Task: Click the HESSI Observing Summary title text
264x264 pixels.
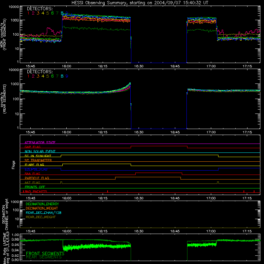Action: 140,3
